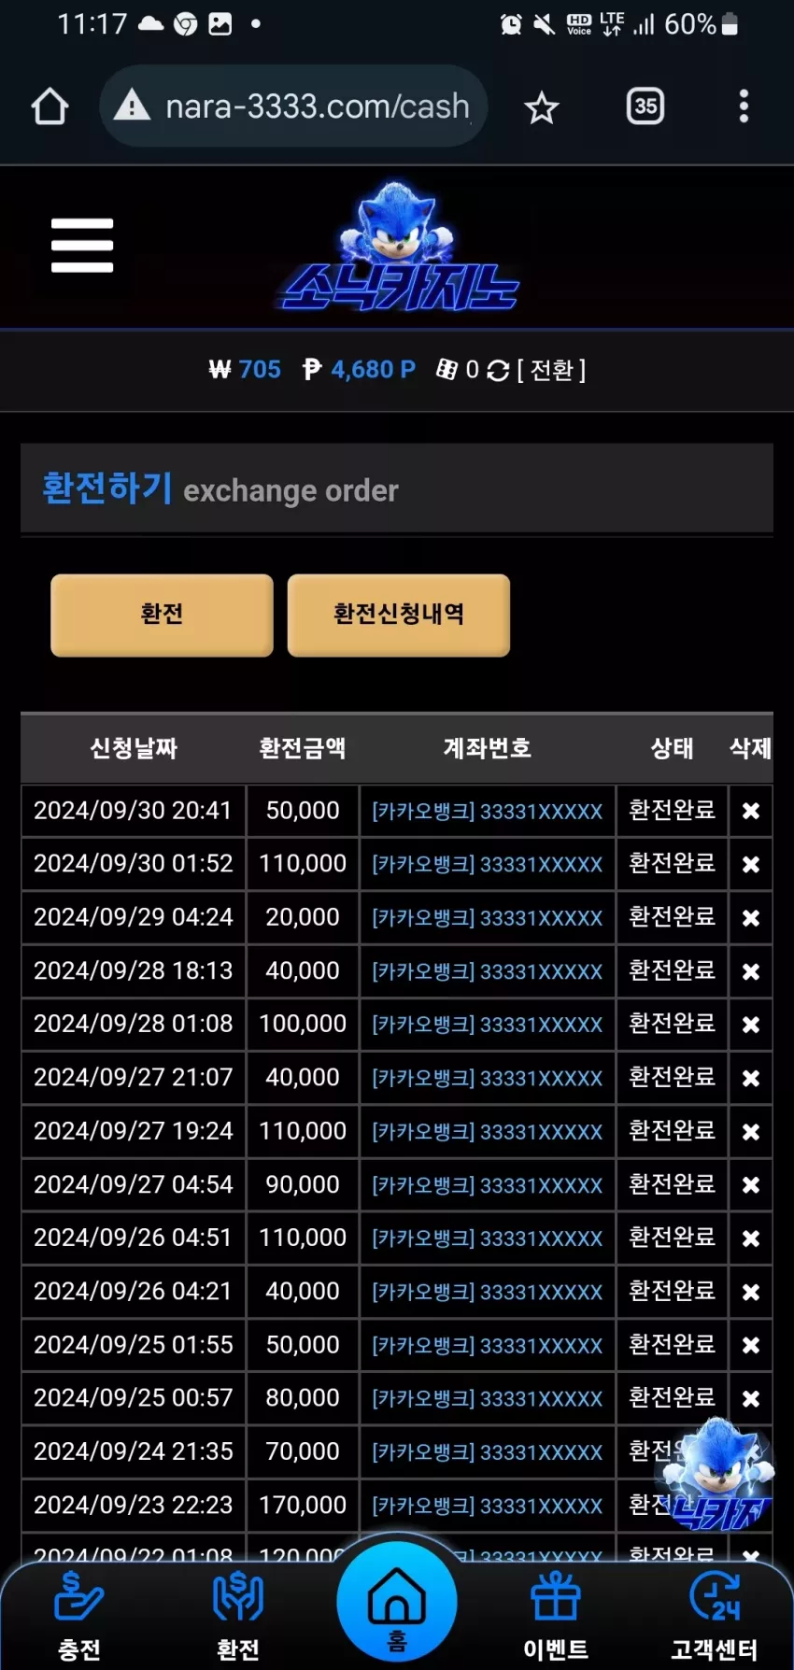Open 이벤트 gift icon tab
The image size is (794, 1670).
[x=556, y=1617]
